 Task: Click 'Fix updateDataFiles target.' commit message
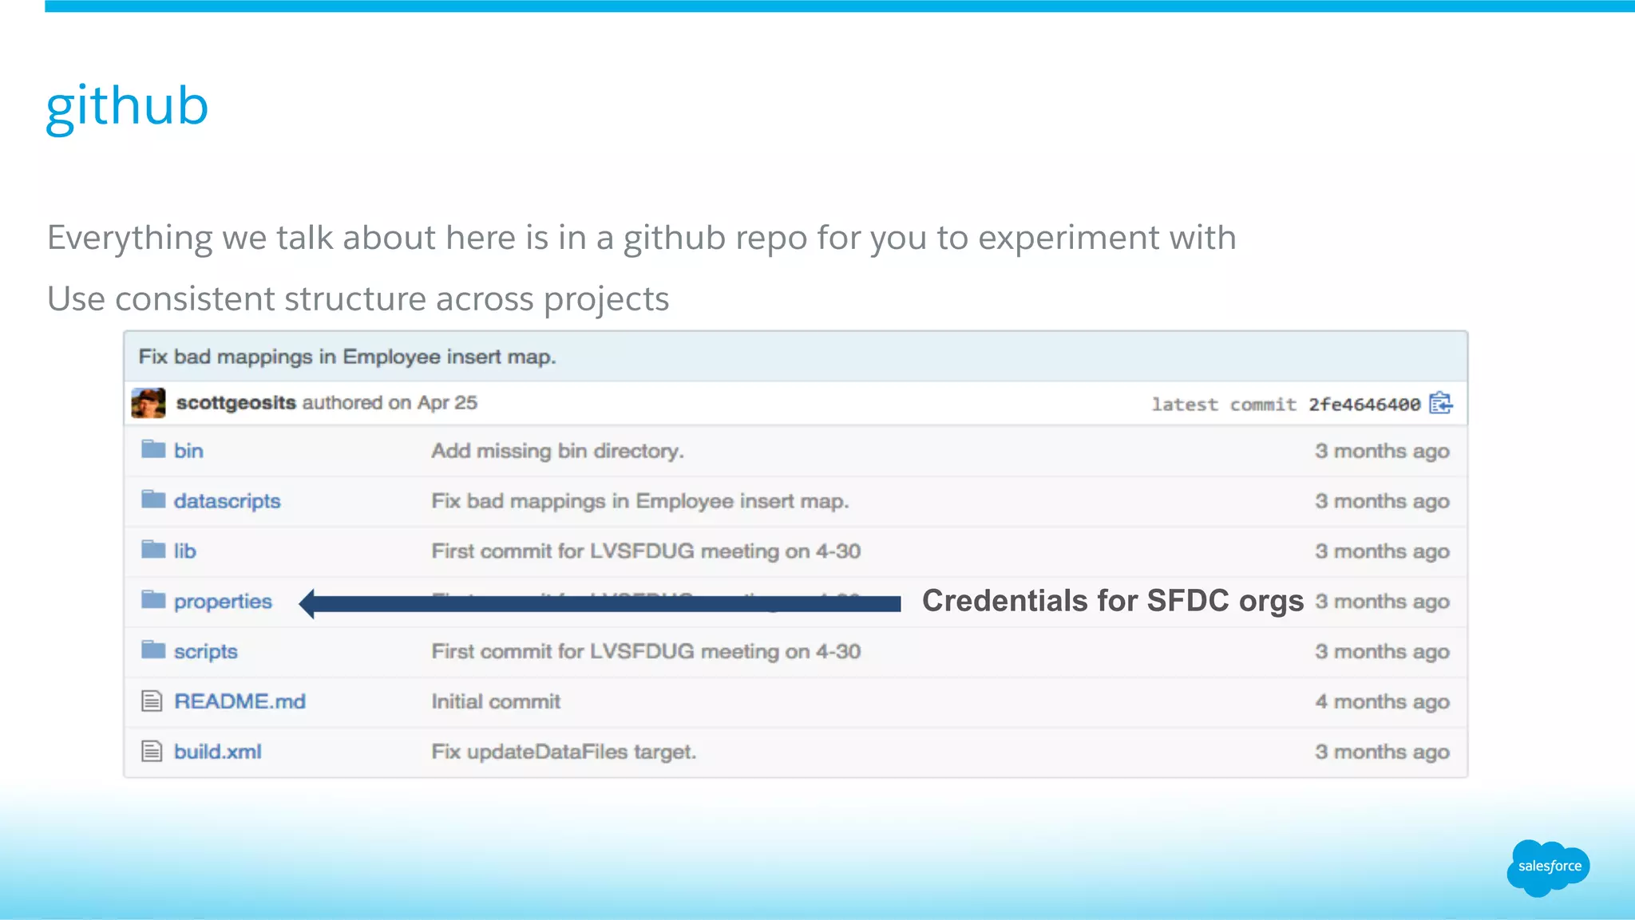564,752
